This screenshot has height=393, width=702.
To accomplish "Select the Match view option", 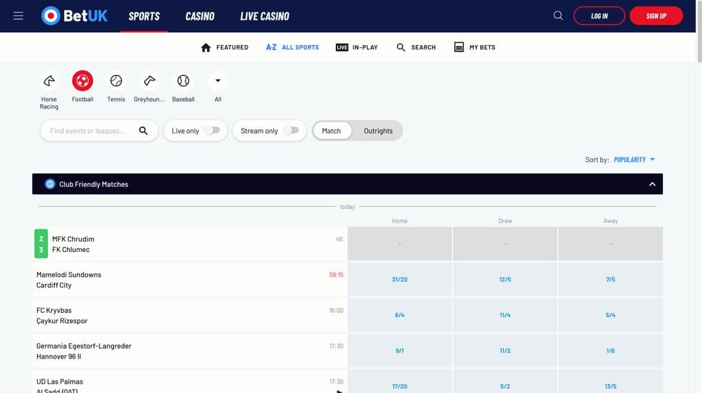I will pos(331,131).
